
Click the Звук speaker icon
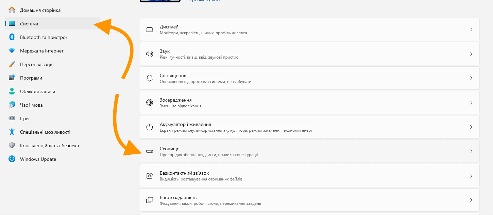click(150, 54)
